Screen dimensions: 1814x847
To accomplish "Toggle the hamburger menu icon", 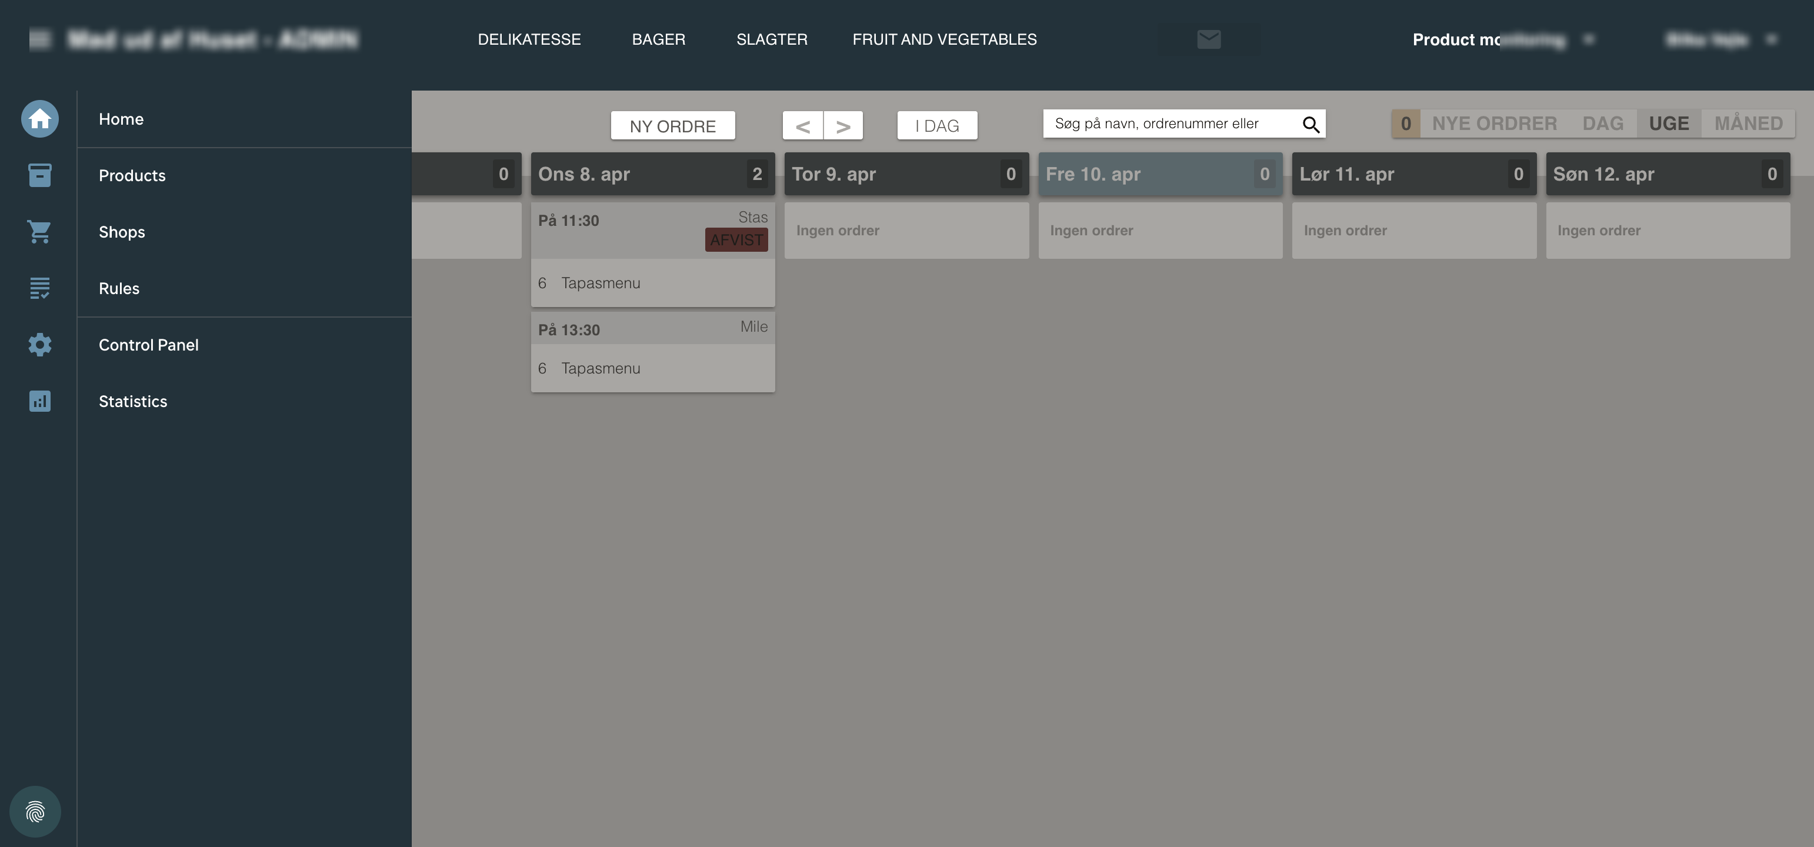I will 40,39.
